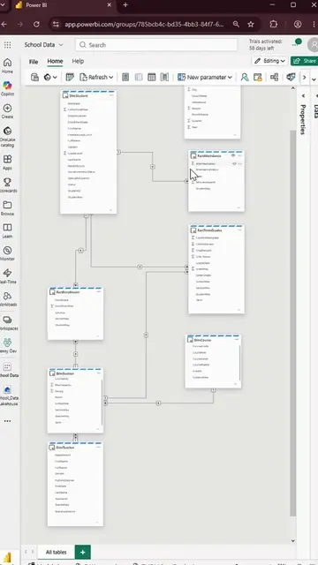Click the canvas vertical scrollbar

292,322
